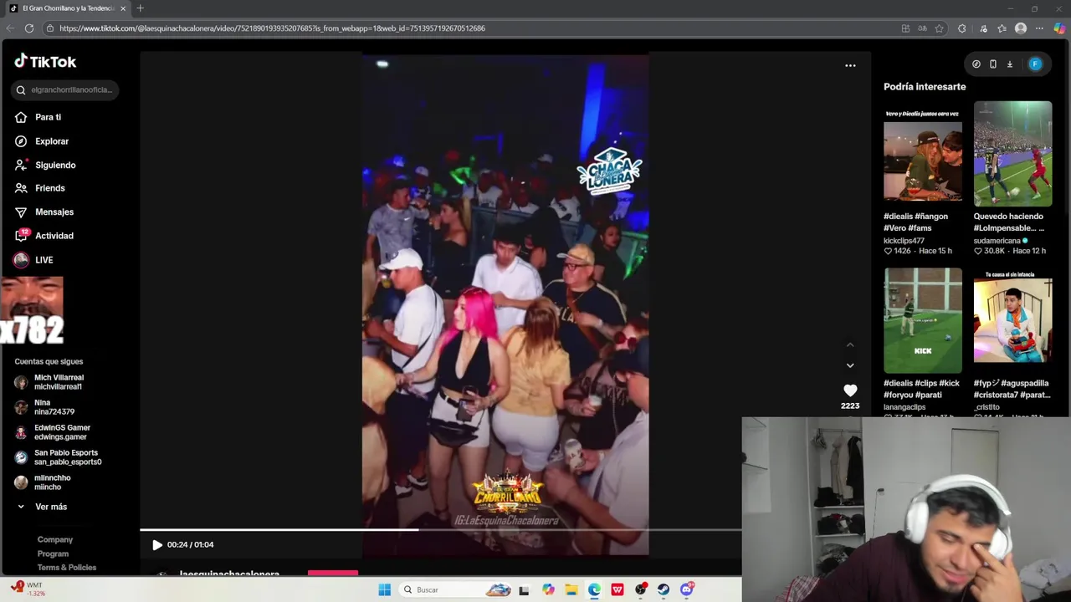Open the #aguspadilla _cristito video thumbnail
Screen dimensions: 1071x602
click(x=1012, y=320)
